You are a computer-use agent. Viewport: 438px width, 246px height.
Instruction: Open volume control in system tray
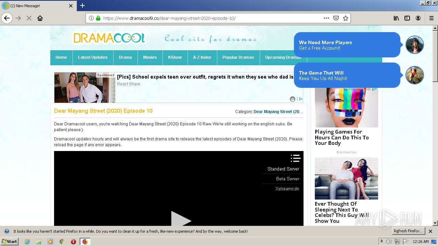pos(389,242)
